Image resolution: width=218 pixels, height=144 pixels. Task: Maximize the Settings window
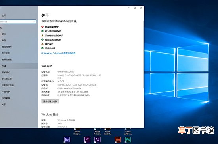click(x=135, y=8)
